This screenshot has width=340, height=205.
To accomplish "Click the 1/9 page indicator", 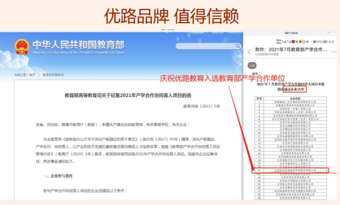I will pos(252,65).
